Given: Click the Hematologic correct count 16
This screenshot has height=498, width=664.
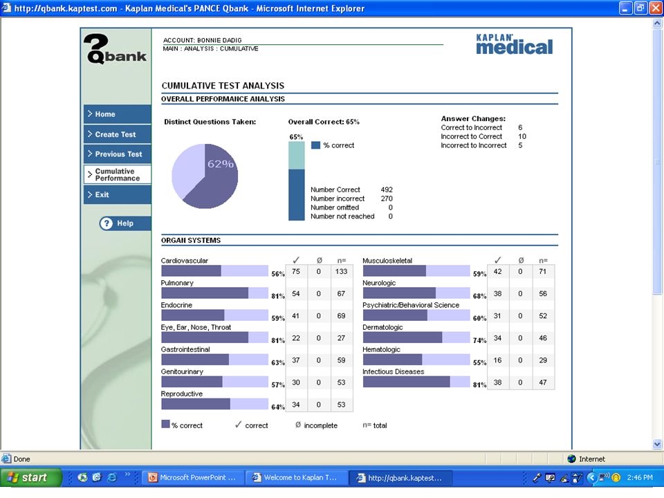Looking at the screenshot, I should (497, 360).
